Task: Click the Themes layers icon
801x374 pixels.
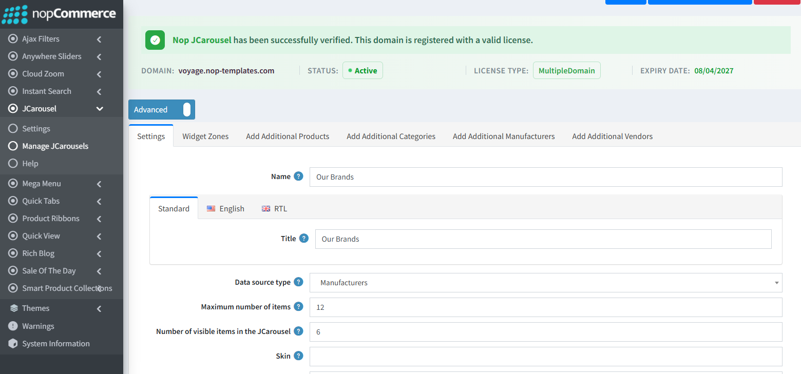Action: click(14, 308)
